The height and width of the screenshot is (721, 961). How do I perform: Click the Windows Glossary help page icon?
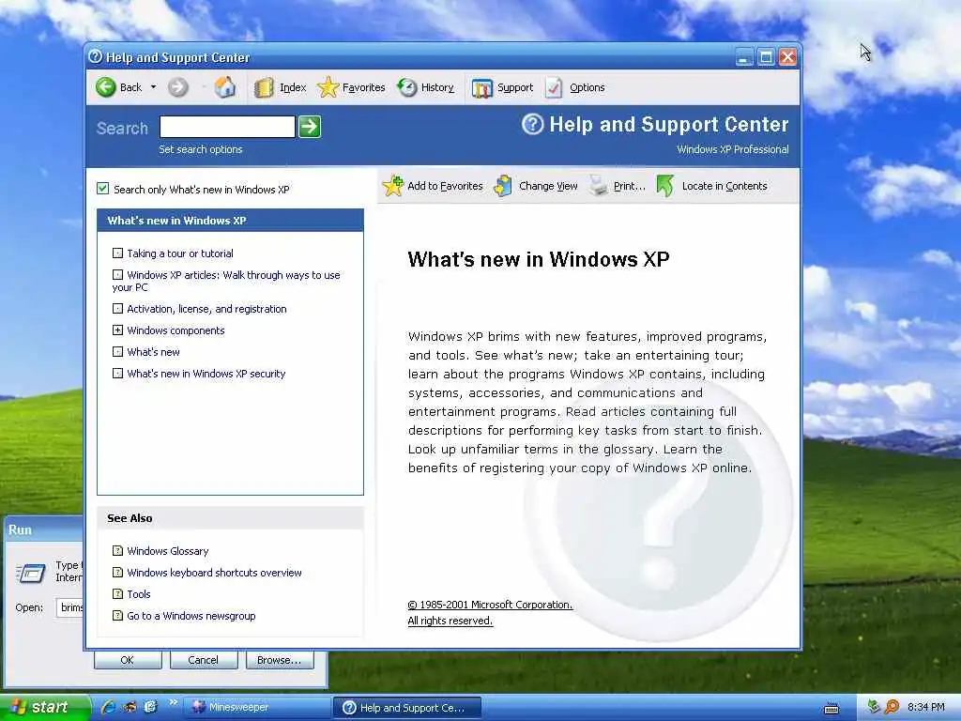pyautogui.click(x=117, y=550)
